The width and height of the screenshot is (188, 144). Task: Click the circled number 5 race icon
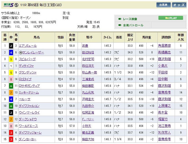pyautogui.click(x=17, y=5)
